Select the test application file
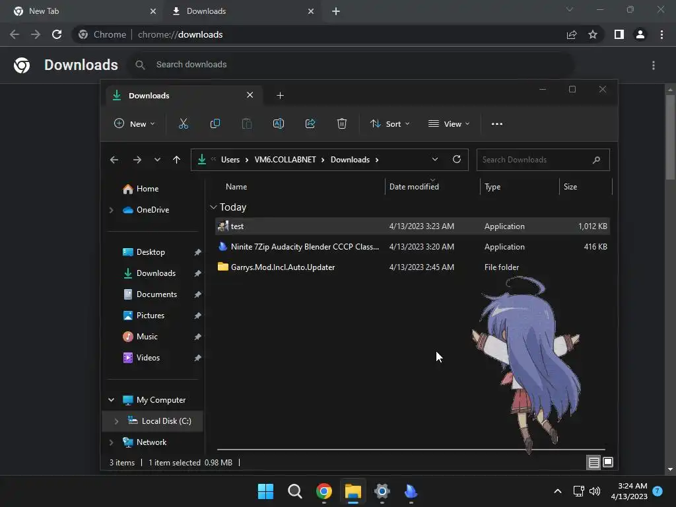The height and width of the screenshot is (507, 676). click(413, 226)
